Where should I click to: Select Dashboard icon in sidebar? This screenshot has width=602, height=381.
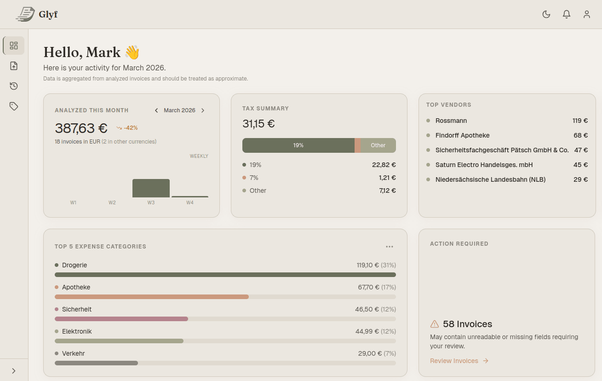[14, 46]
